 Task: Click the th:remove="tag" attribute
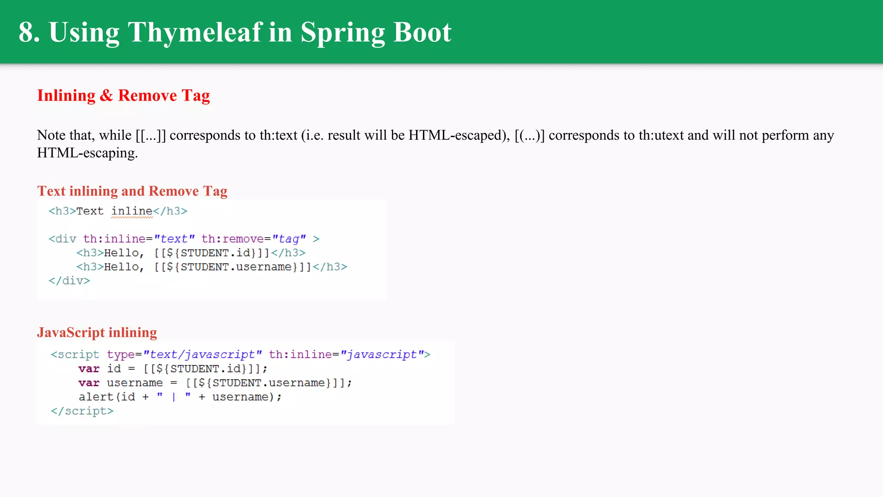coord(254,239)
